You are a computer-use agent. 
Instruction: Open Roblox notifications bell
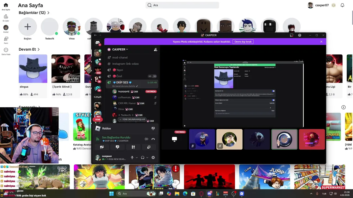point(342,5)
